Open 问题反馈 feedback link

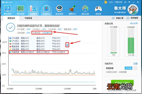pos(118,2)
